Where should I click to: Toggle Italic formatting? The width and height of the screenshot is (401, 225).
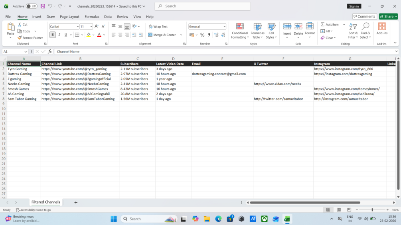point(59,35)
